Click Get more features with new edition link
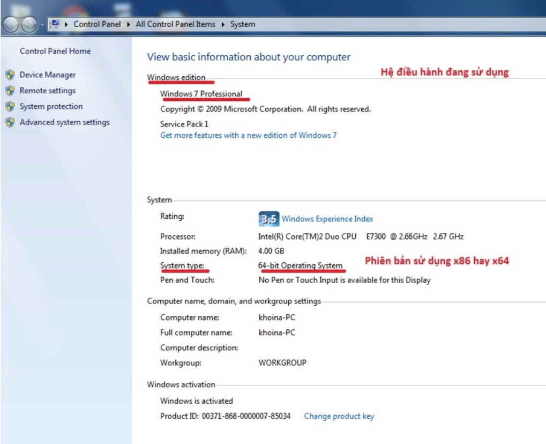 coord(248,135)
